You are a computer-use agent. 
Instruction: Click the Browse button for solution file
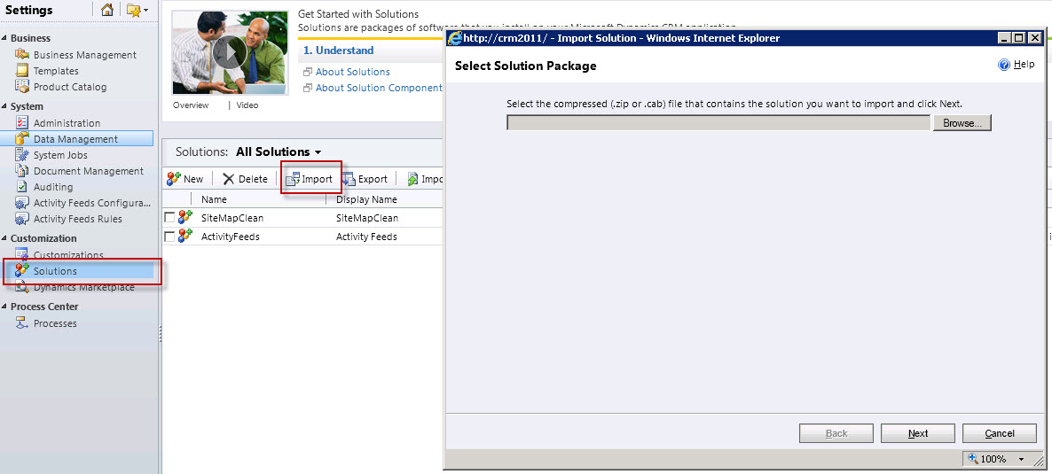[x=961, y=123]
